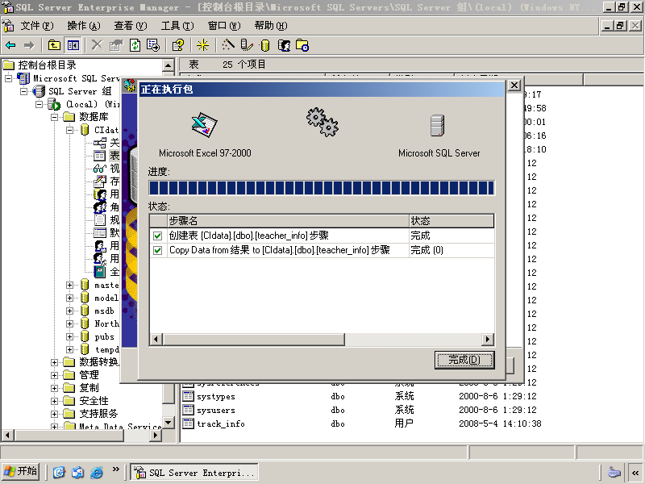Select the 支持服务 folder in tree
This screenshot has height=484, width=645.
tap(98, 414)
